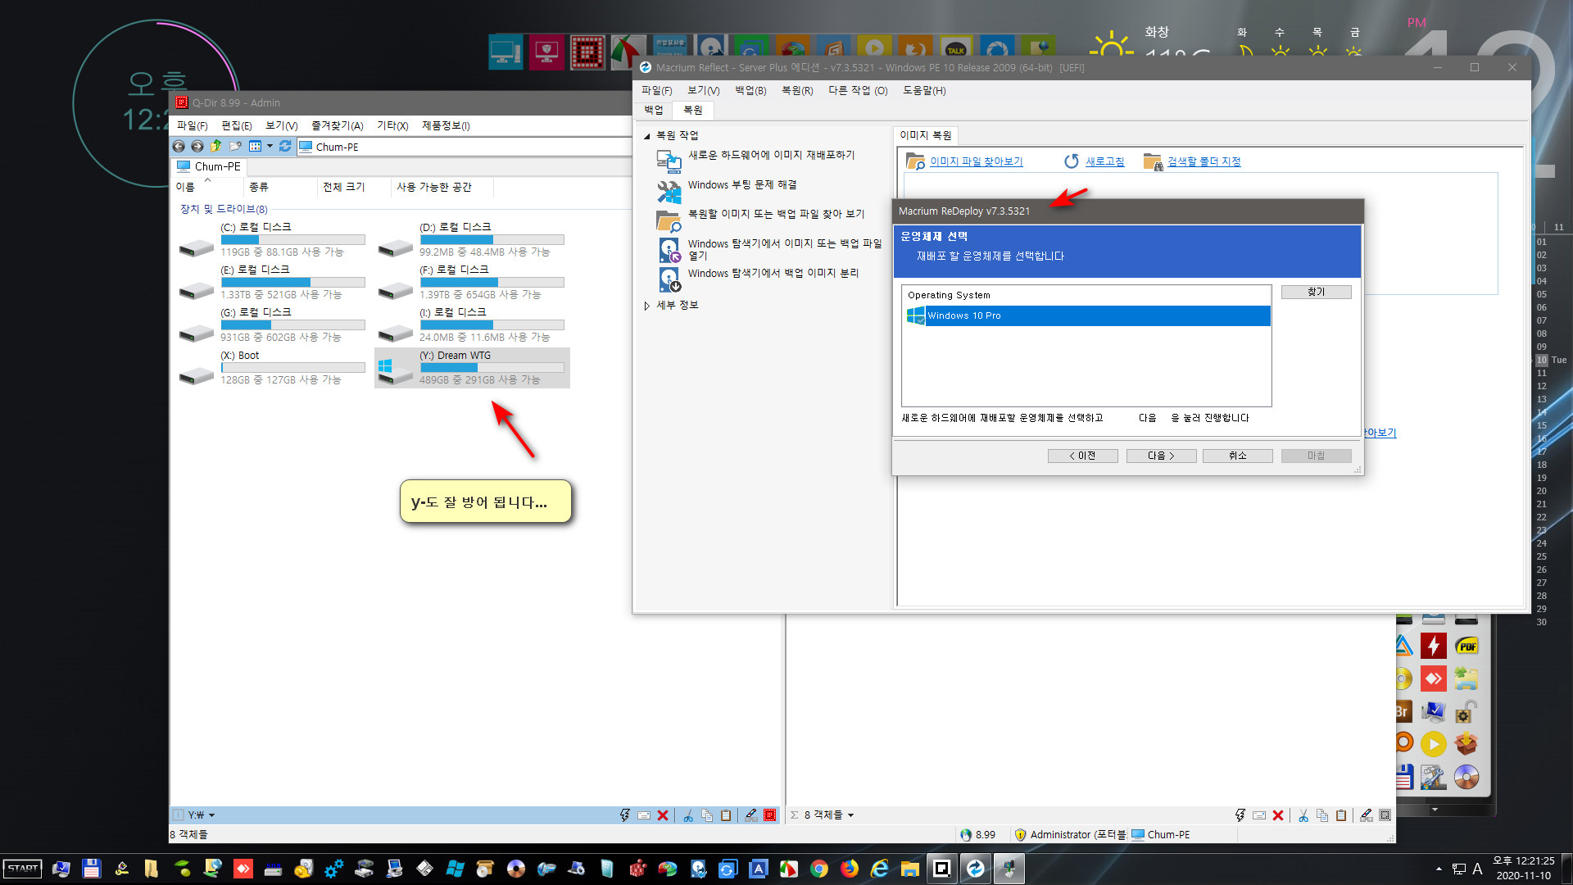Click the back arrow in Q-Dir toolbar
The image size is (1573, 885).
click(179, 147)
